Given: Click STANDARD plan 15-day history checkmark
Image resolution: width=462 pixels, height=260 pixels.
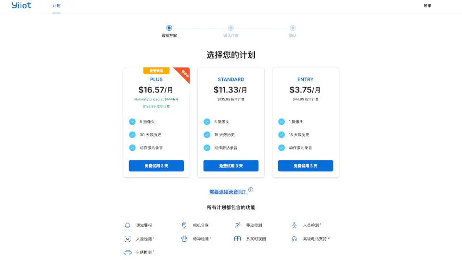Looking at the screenshot, I should (207, 135).
